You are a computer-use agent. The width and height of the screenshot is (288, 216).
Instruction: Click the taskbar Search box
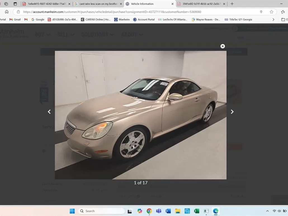pos(101,211)
